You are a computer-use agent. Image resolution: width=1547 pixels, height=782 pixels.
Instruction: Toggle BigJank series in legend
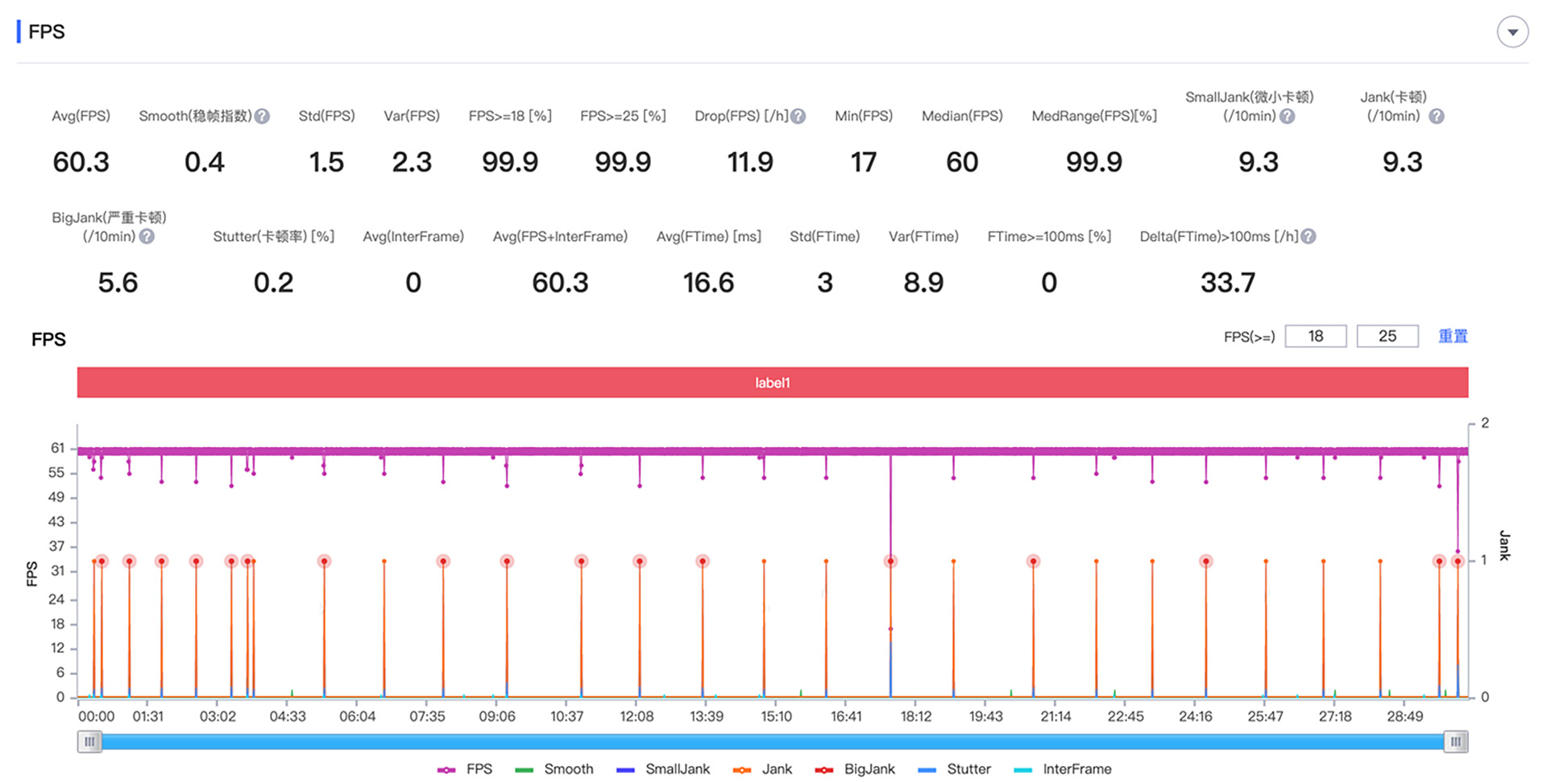855,769
